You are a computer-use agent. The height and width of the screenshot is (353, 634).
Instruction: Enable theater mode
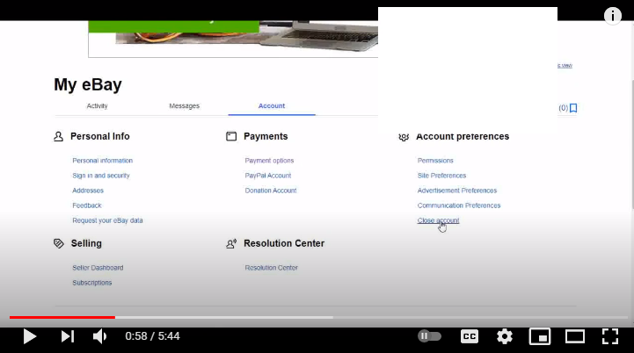574,336
